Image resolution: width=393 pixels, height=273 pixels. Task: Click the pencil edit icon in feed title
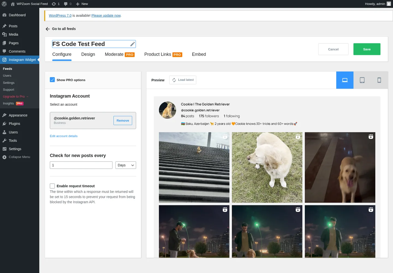[x=132, y=44]
